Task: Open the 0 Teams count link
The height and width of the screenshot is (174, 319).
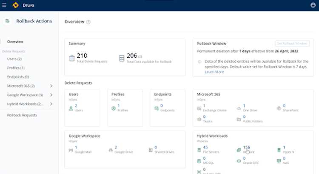Action: [204, 117]
